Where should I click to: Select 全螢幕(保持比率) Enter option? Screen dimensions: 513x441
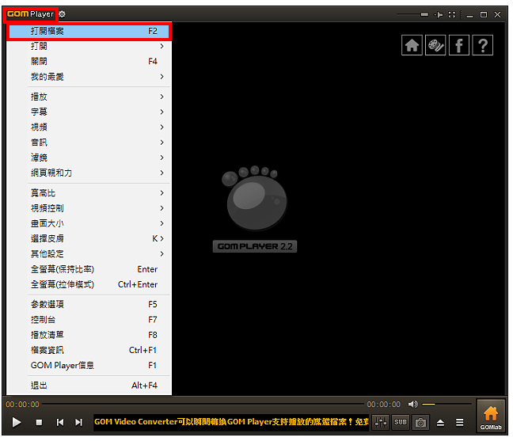tap(89, 269)
